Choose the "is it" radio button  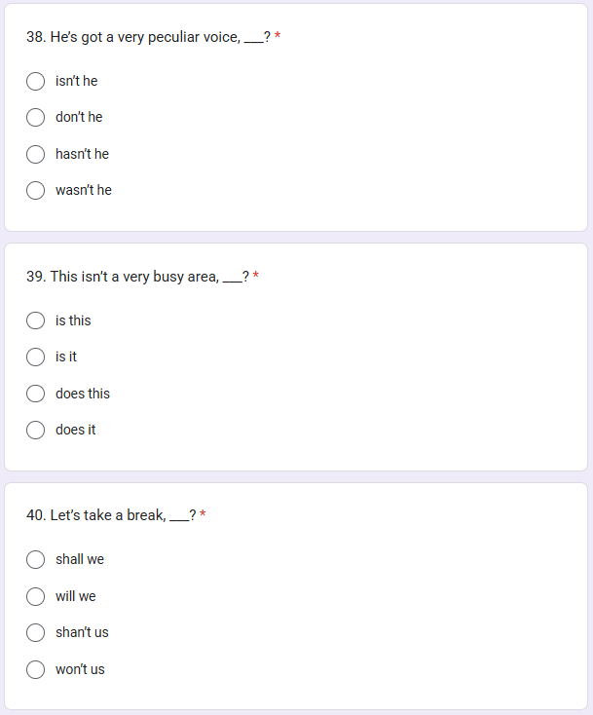[x=36, y=357]
